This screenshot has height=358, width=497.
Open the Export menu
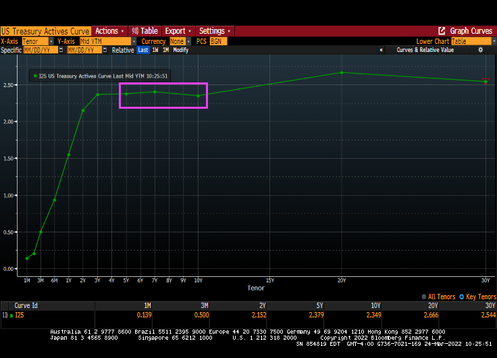[x=178, y=31]
